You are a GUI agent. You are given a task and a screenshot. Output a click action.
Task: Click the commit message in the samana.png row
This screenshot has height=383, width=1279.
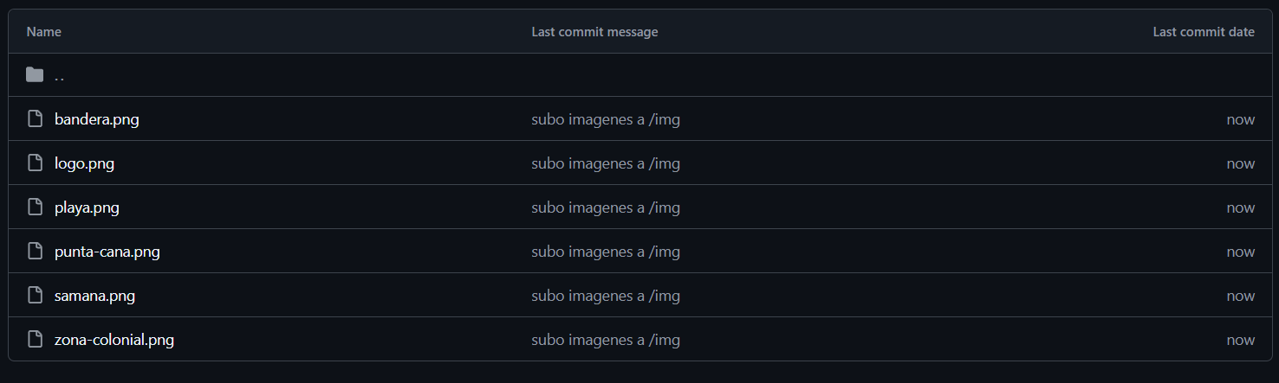pos(605,296)
